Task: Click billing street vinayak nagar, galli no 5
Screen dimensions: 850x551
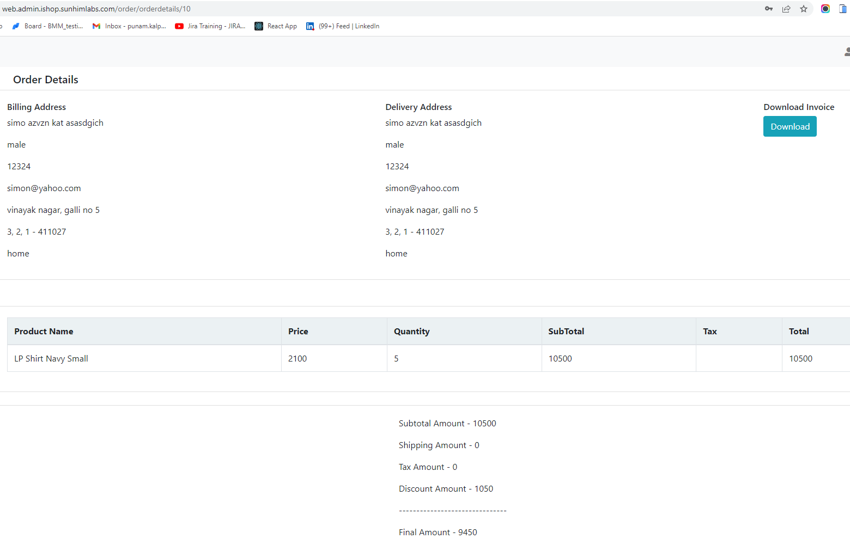Action: pyautogui.click(x=53, y=210)
